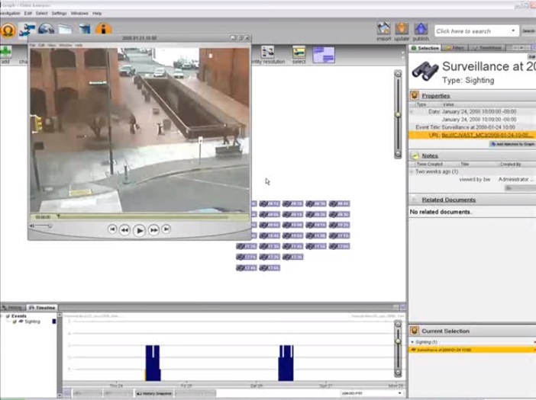
Task: Switch to the Timeline tab
Action: (x=42, y=308)
